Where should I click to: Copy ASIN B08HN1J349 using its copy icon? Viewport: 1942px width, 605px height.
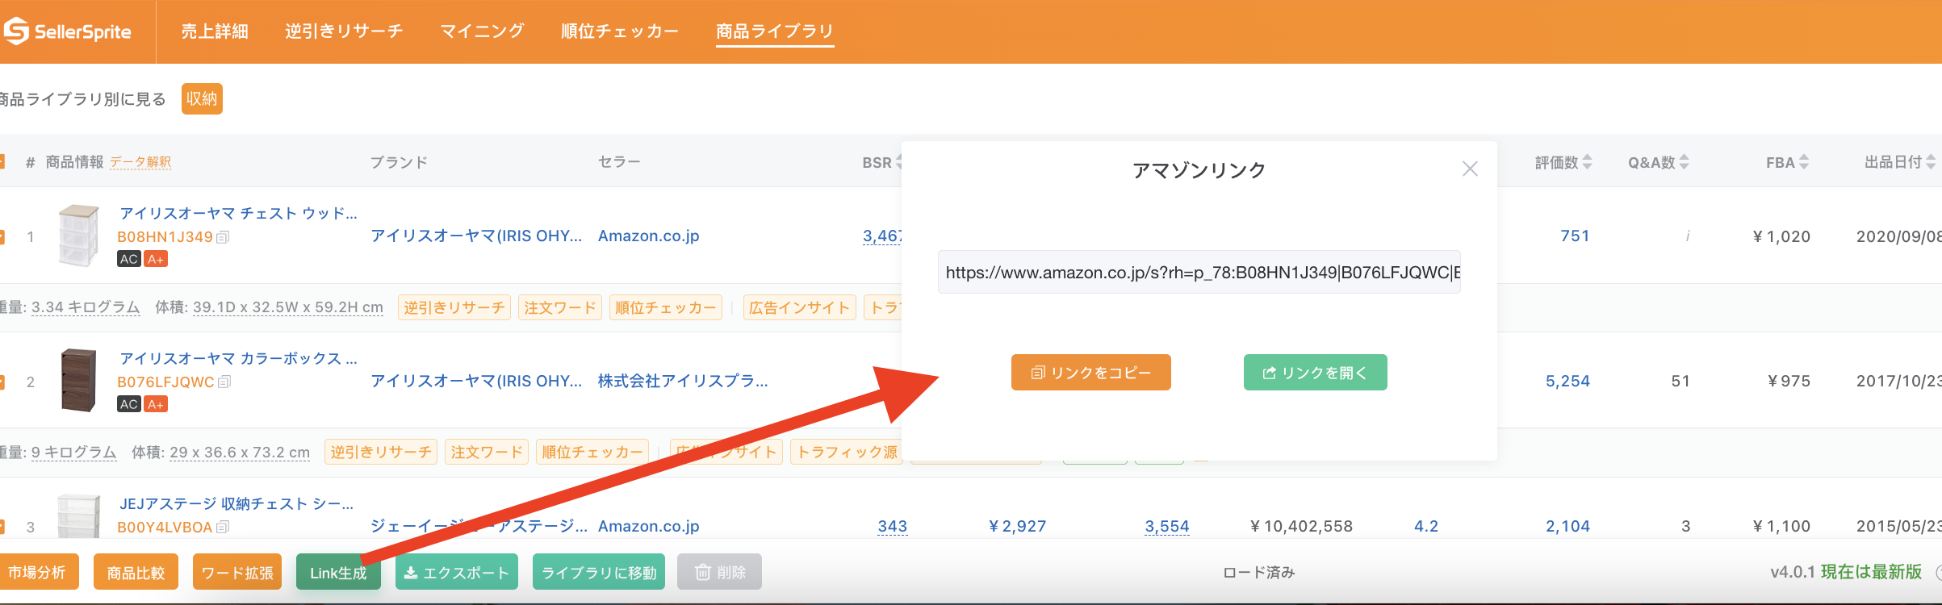click(224, 236)
